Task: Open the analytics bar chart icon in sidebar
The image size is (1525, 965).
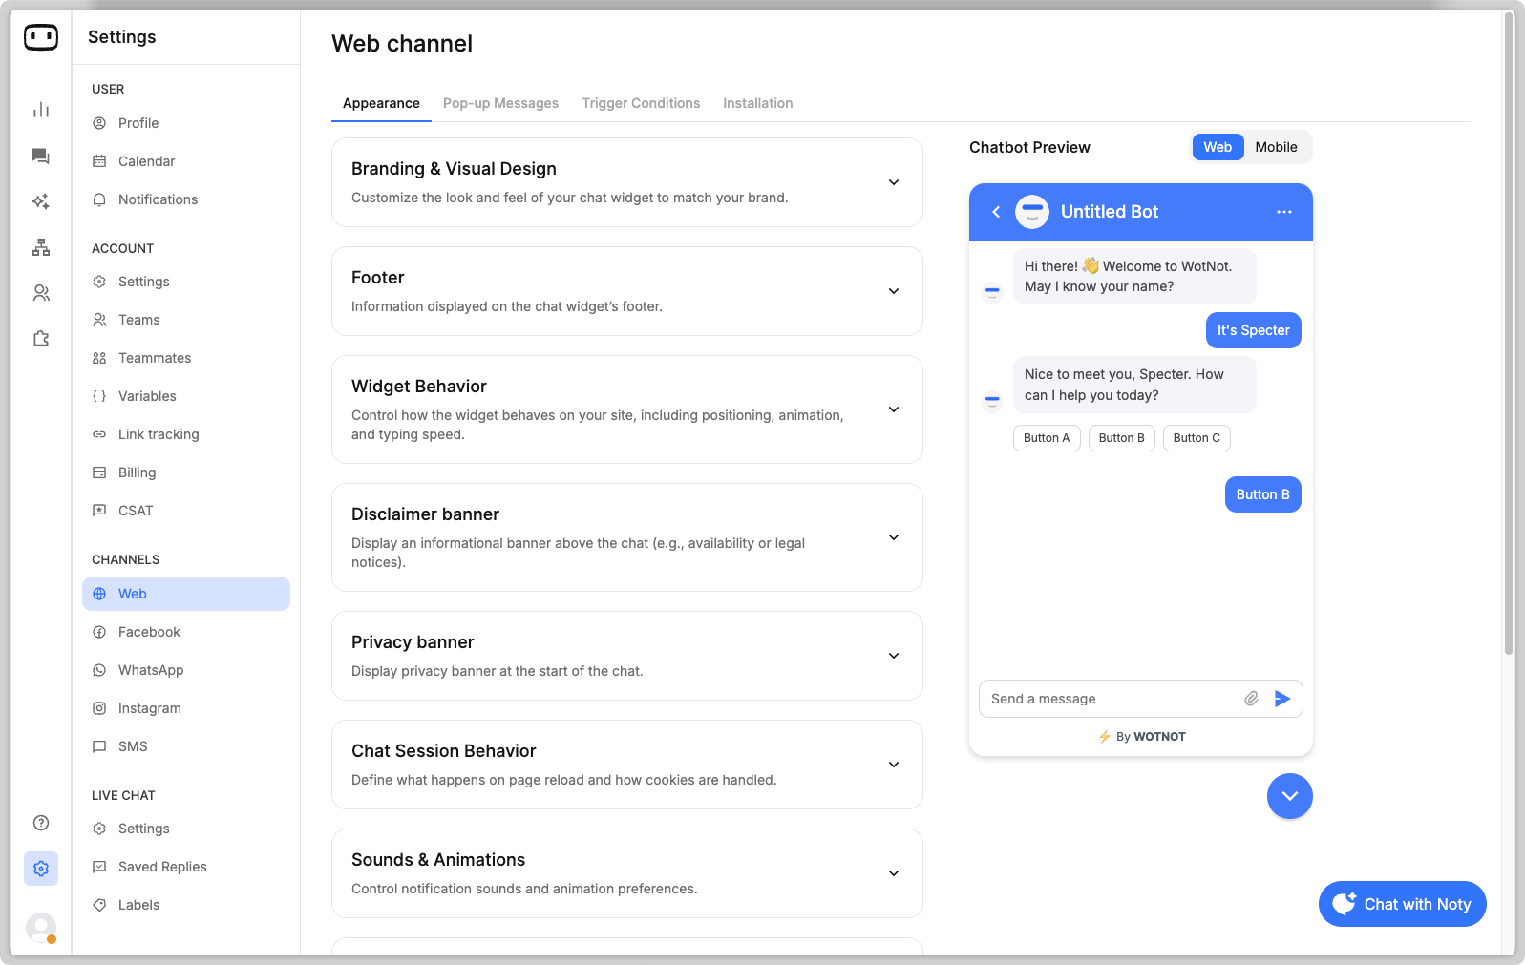Action: tap(41, 110)
